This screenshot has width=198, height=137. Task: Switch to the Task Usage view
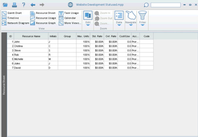[69, 13]
